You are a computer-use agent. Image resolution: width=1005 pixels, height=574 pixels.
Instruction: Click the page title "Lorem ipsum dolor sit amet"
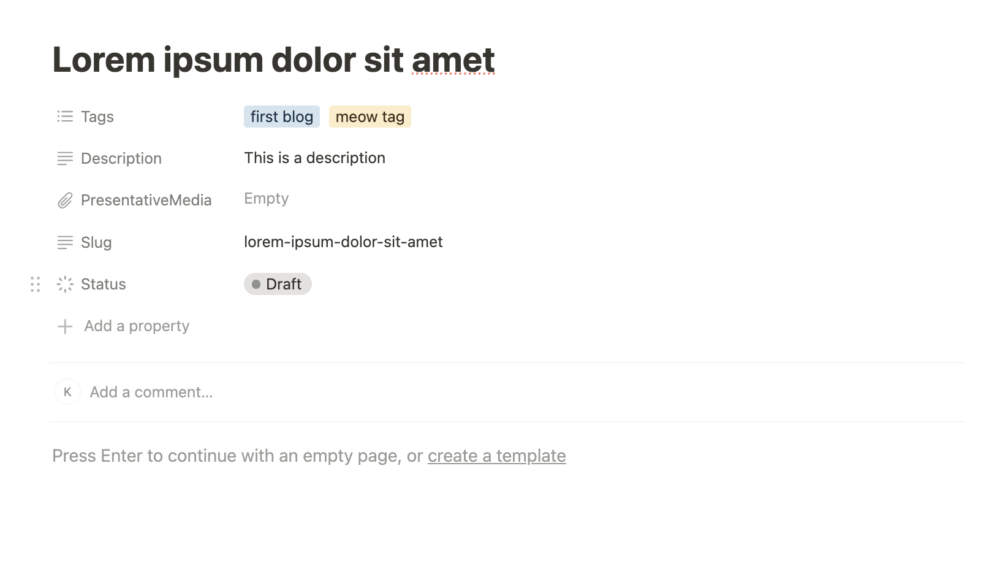pos(273,60)
